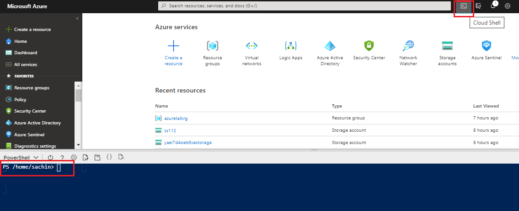This screenshot has width=519, height=211.
Task: Click the Azure services heading
Action: click(176, 27)
